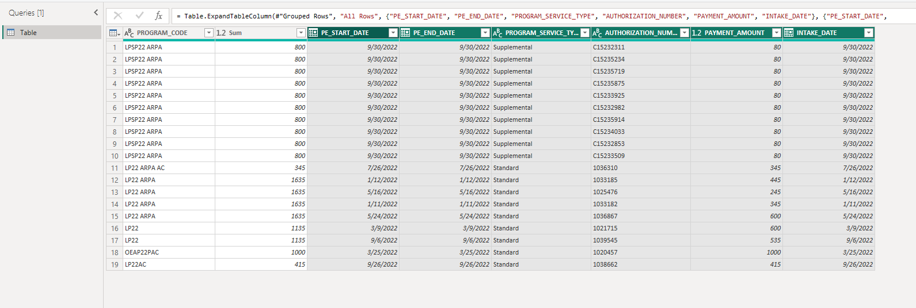Screen dimensions: 916x308
Task: Select row number 1
Action: pos(115,47)
